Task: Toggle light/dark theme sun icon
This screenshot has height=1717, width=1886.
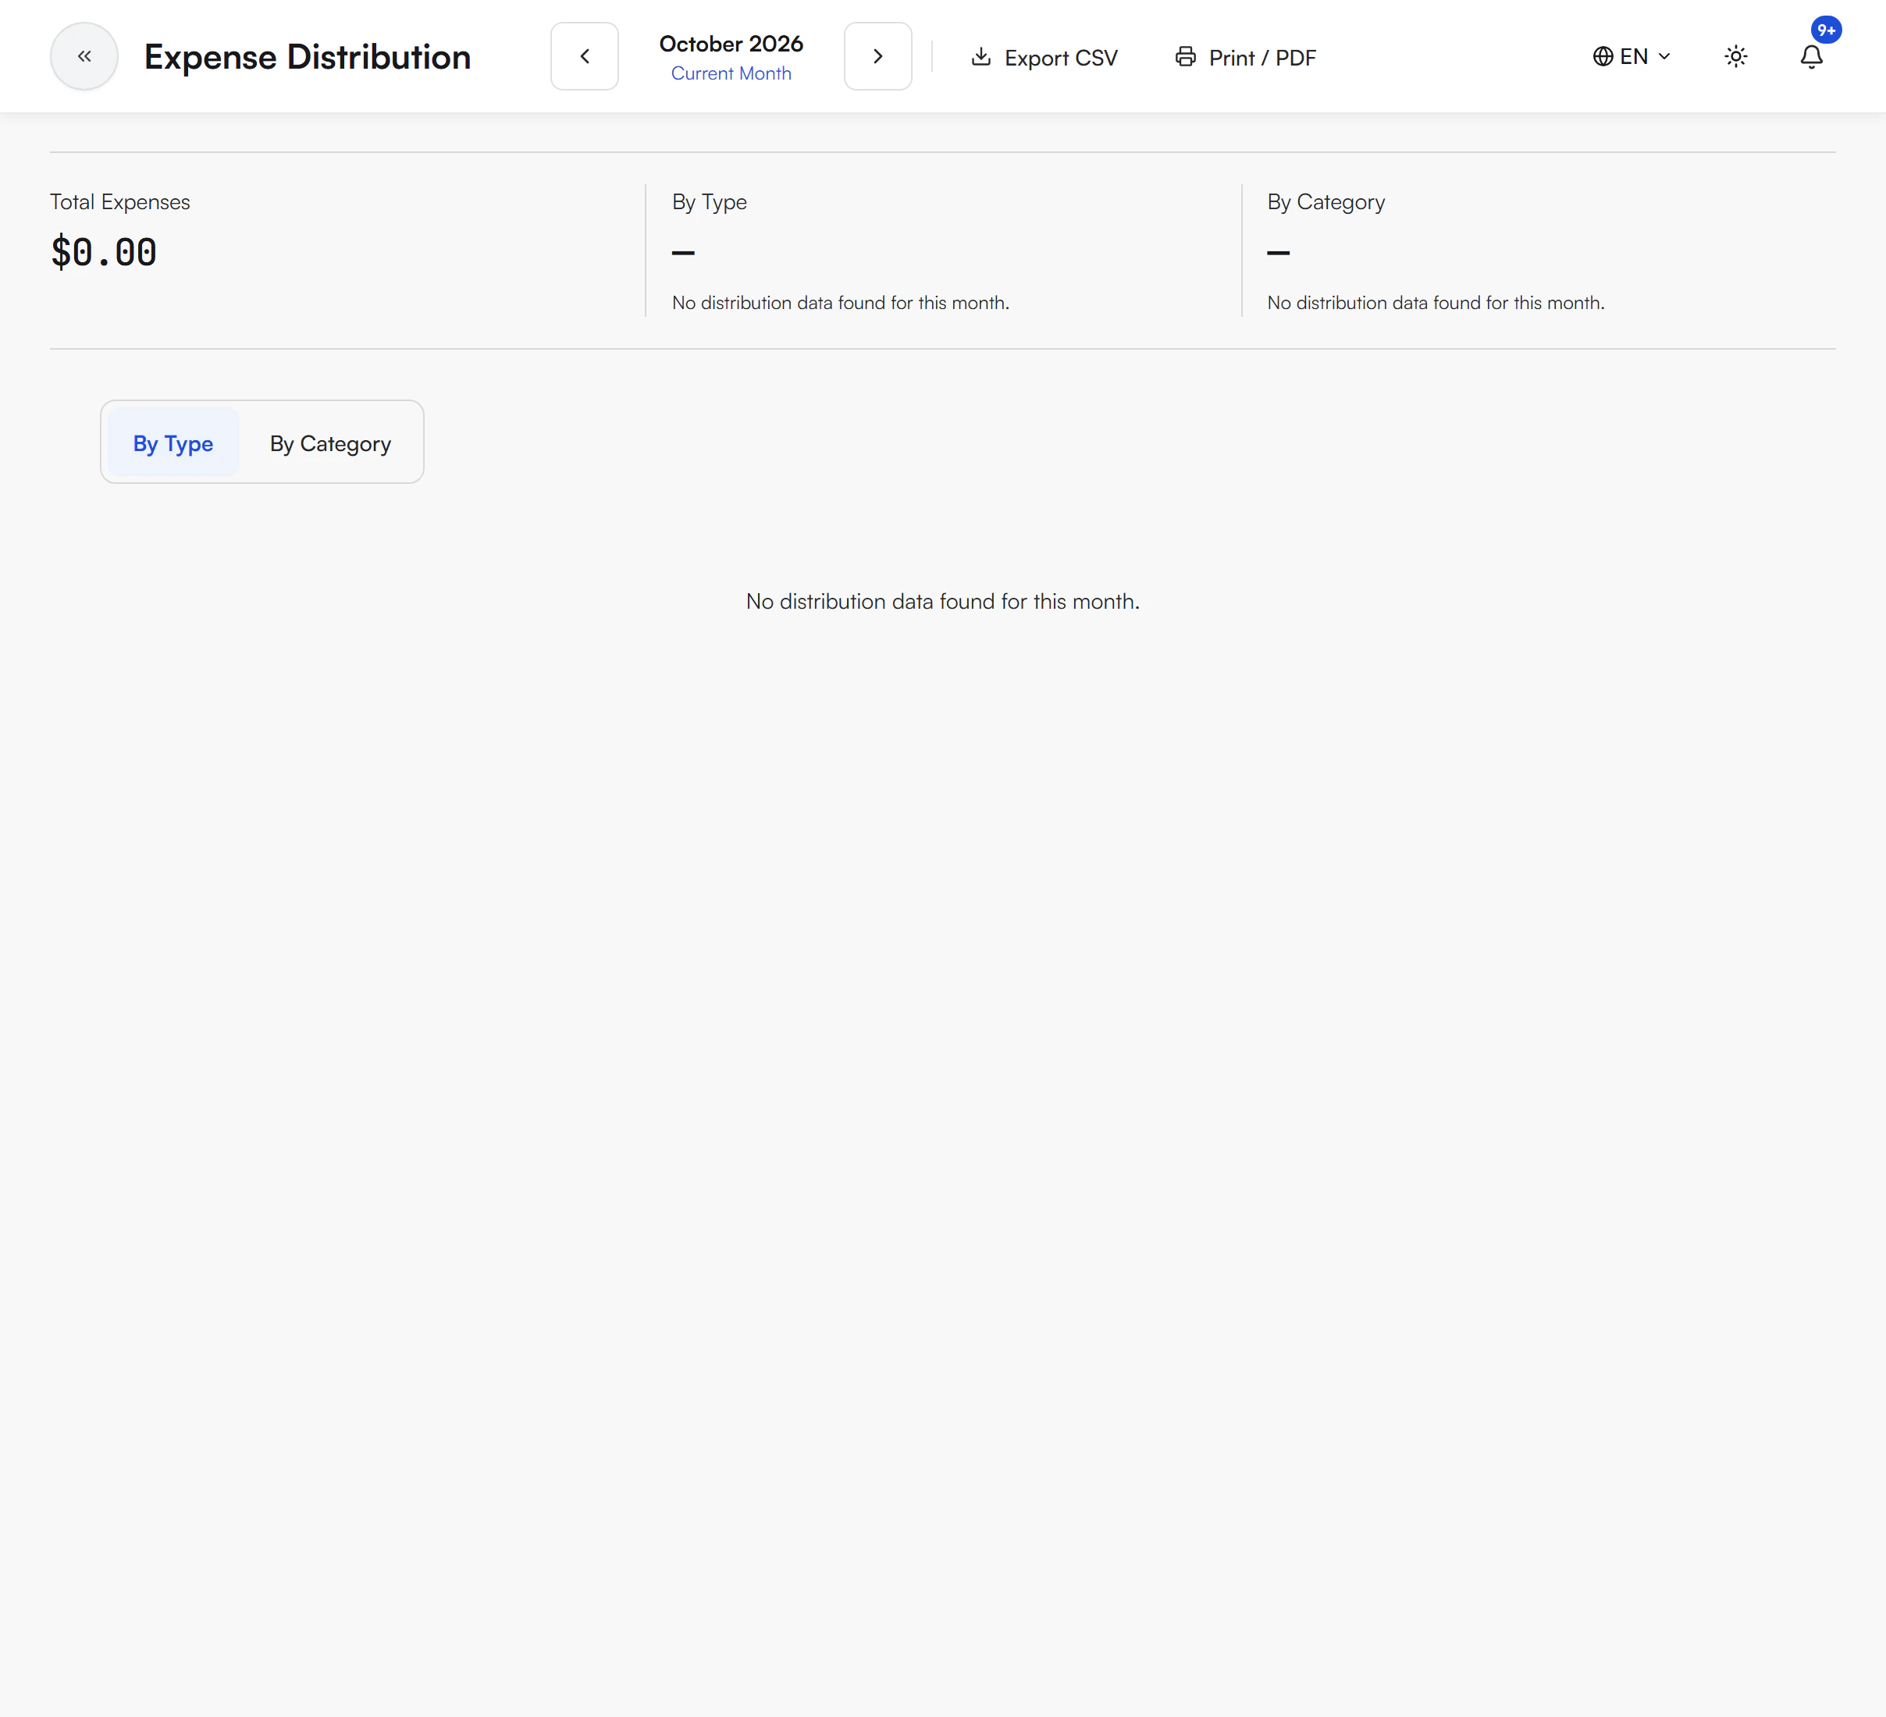Action: 1735,56
